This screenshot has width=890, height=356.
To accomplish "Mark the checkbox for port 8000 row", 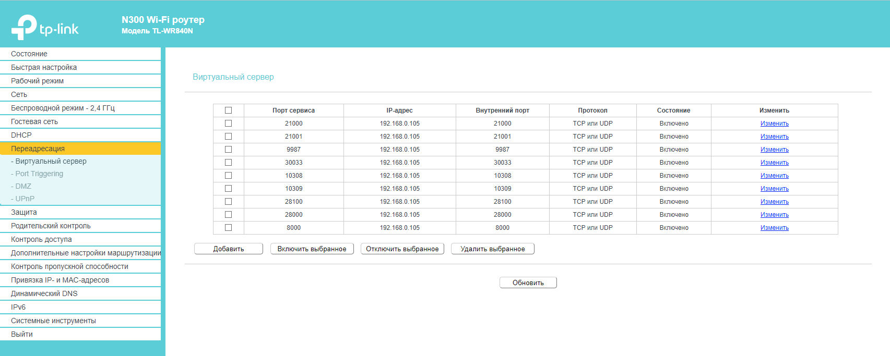I will tap(228, 228).
